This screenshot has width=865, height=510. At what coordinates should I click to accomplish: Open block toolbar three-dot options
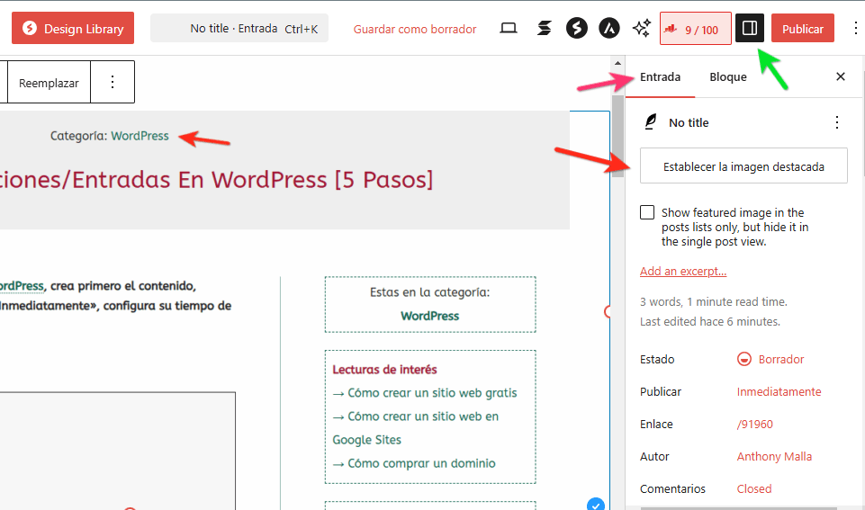point(113,82)
